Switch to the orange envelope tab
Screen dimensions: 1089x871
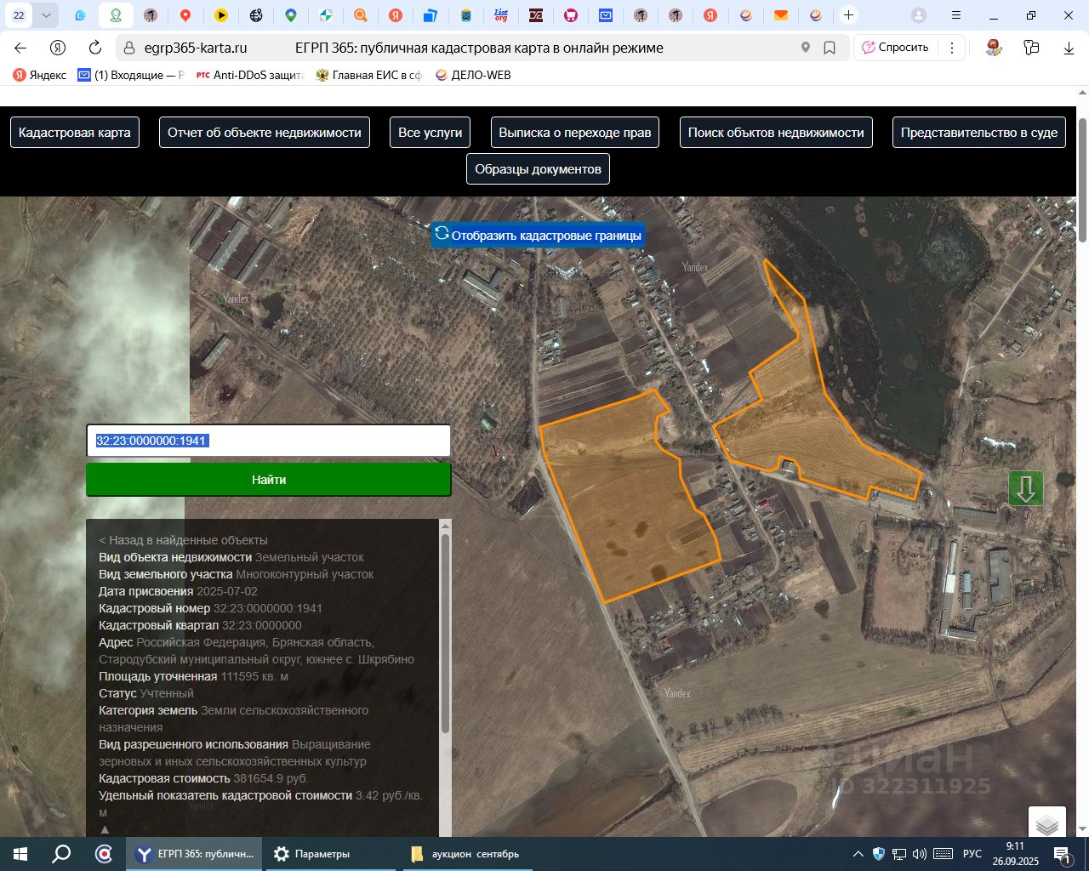tap(780, 15)
